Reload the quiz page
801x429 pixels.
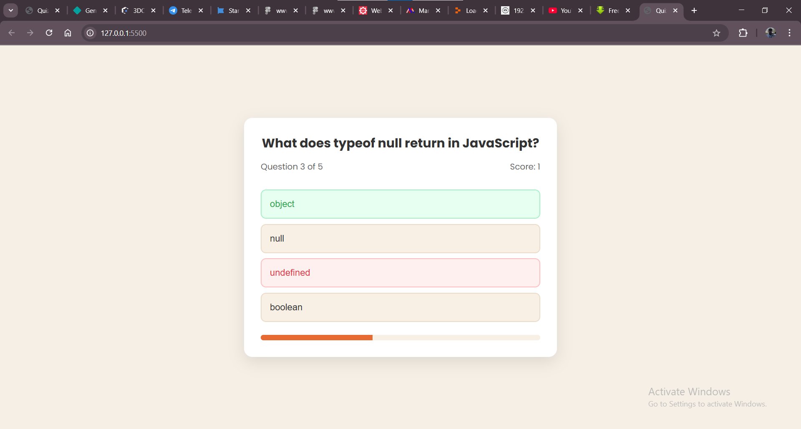49,33
